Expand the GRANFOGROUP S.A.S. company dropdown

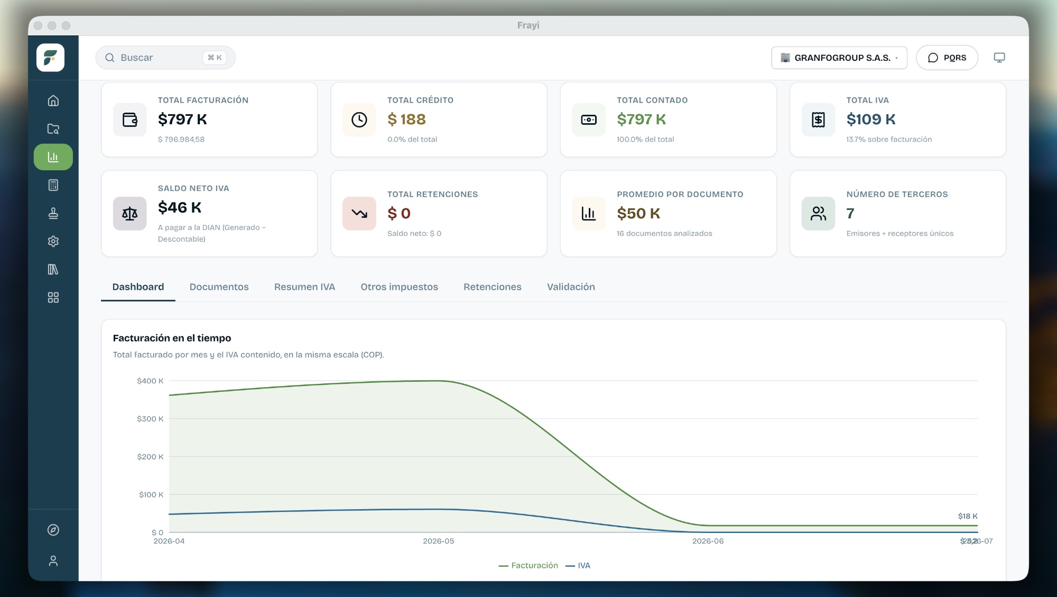click(x=839, y=58)
